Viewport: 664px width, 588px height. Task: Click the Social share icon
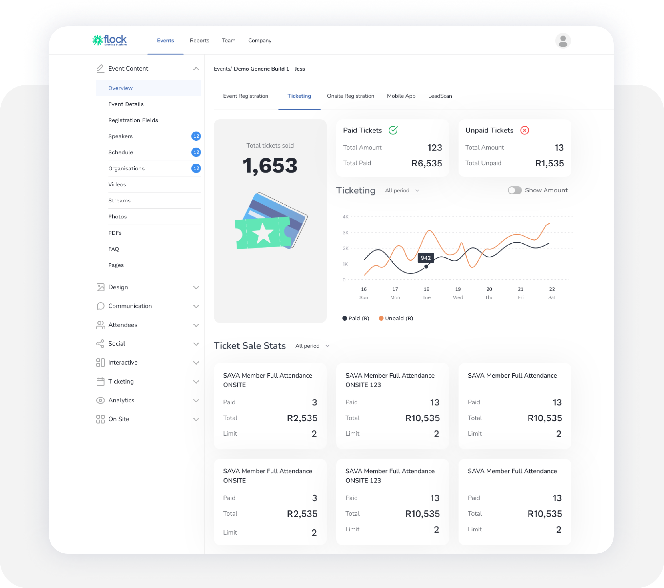click(100, 344)
